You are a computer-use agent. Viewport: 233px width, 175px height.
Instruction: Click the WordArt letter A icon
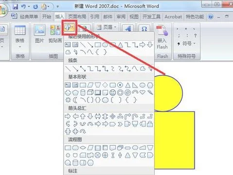[128, 29]
